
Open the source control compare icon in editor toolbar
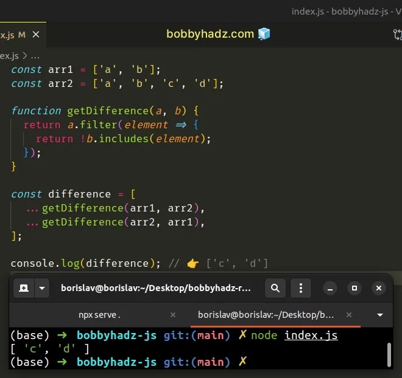[x=398, y=35]
